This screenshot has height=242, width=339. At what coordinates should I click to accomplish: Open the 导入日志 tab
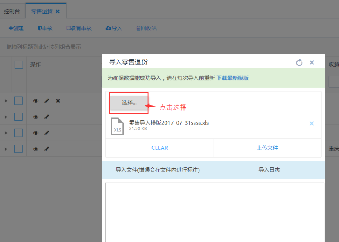tap(269, 170)
